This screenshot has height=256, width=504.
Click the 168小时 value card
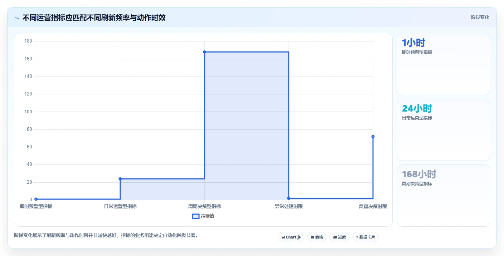pos(443,196)
